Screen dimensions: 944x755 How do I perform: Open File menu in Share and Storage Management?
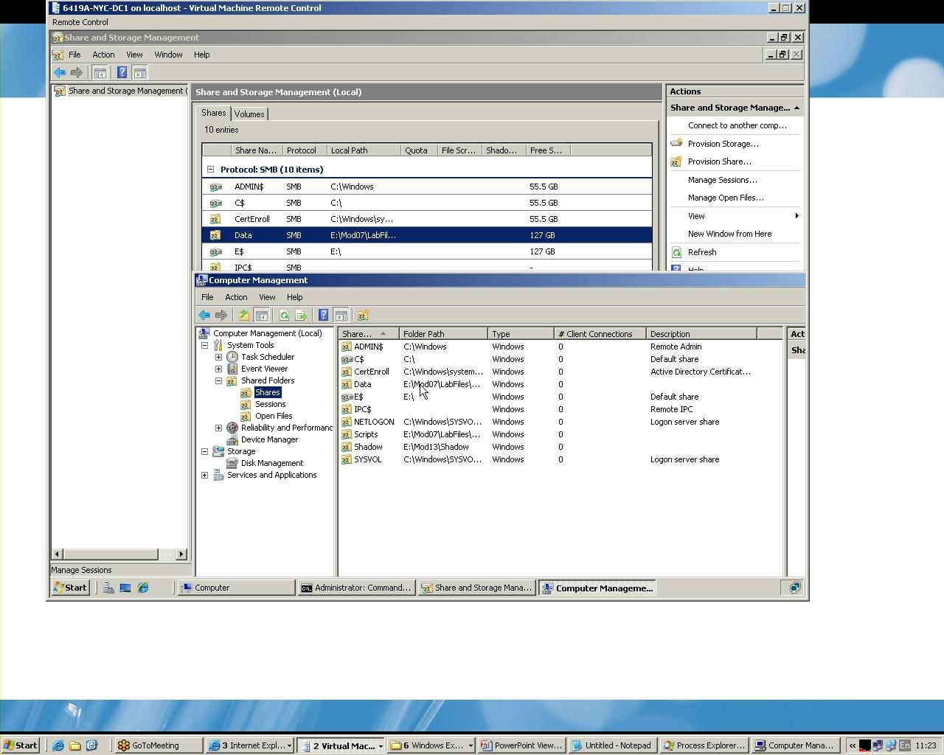(x=74, y=55)
